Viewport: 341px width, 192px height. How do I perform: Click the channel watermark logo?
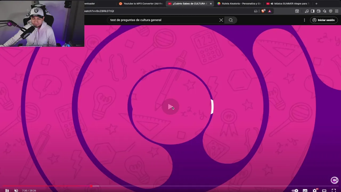(334, 180)
